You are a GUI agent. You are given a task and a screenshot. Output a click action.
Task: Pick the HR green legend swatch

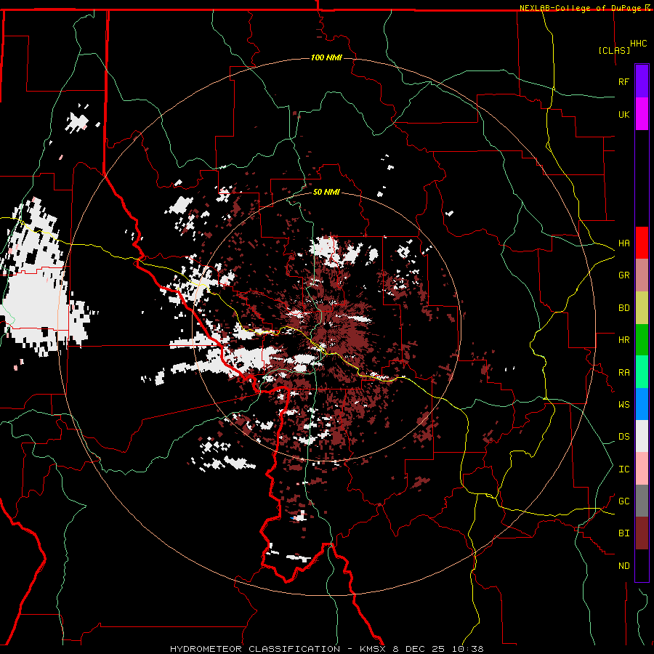click(642, 339)
